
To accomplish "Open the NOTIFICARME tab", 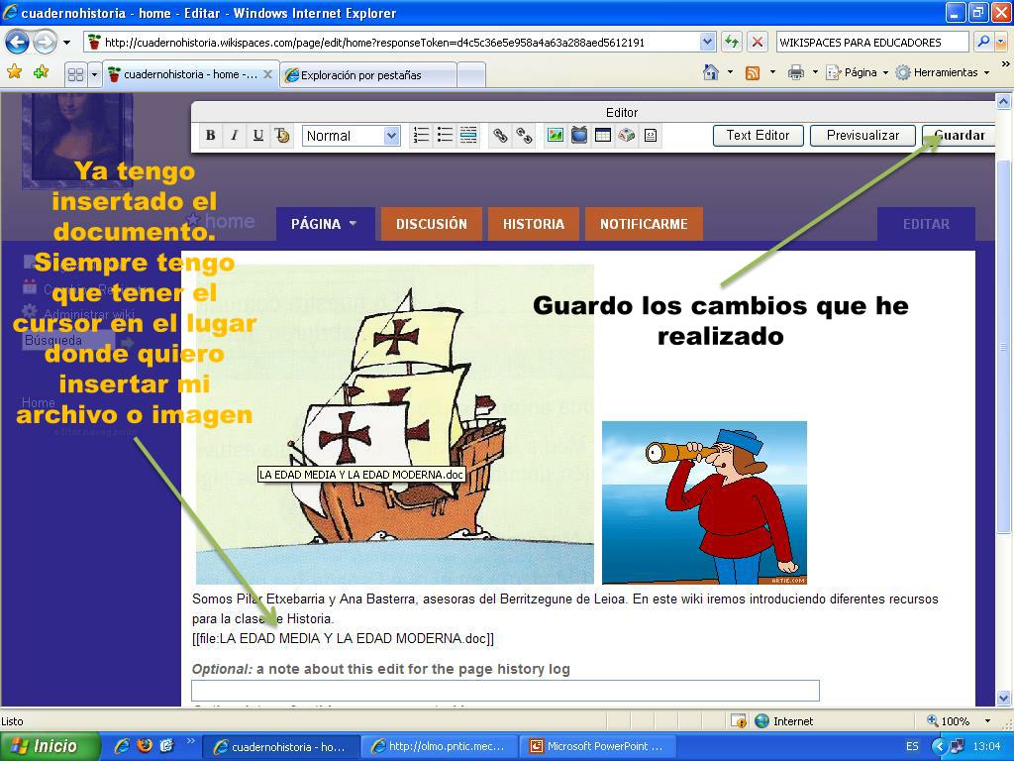I will click(x=644, y=224).
